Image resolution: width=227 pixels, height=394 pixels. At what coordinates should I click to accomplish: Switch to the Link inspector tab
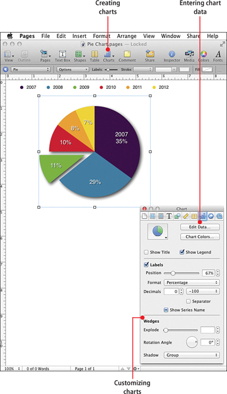coord(211,216)
